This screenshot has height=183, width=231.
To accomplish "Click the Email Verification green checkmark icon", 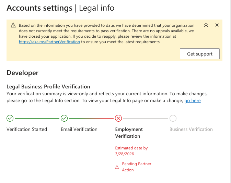I will 64,118.
